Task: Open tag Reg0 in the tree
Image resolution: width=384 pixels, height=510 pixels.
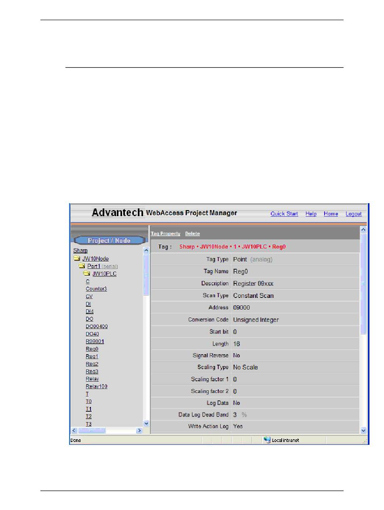Action: pyautogui.click(x=92, y=349)
